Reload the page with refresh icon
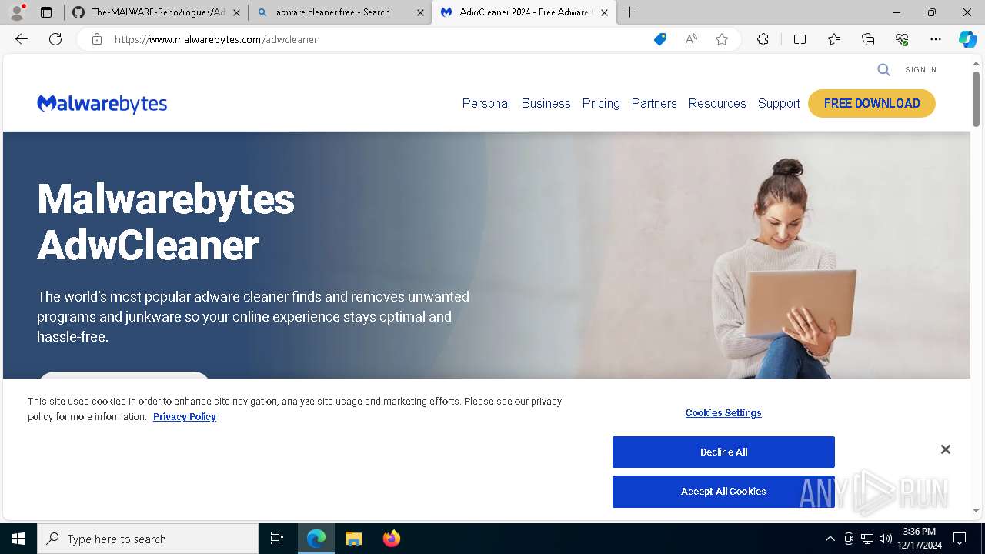The height and width of the screenshot is (554, 985). [x=55, y=39]
